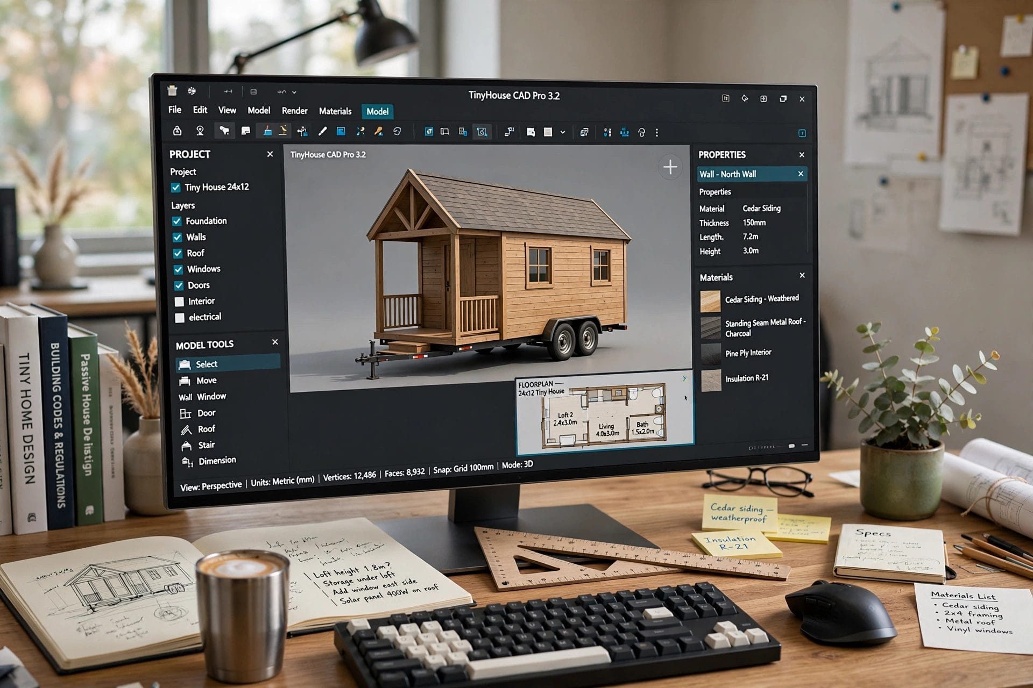Click the Cedar Siding - Weathered material swatch
The image size is (1033, 688).
click(710, 301)
